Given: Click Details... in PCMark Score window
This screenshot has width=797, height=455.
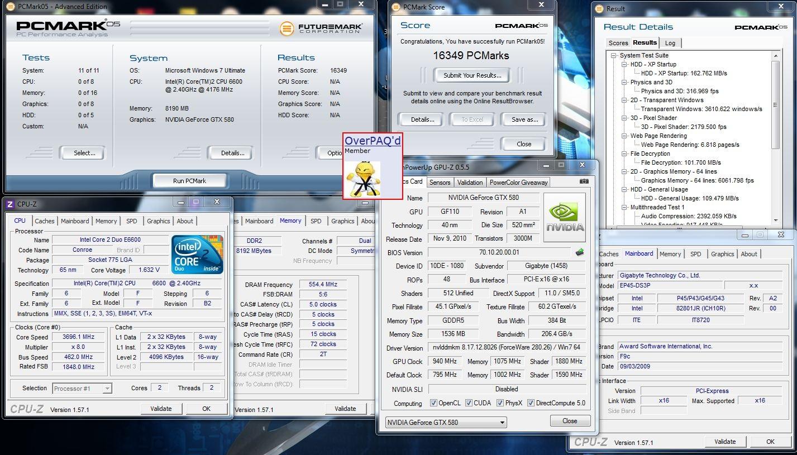Looking at the screenshot, I should [422, 119].
